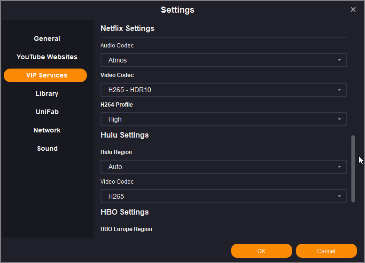The image size is (365, 263).
Task: Open the Library settings tab
Action: tap(47, 93)
